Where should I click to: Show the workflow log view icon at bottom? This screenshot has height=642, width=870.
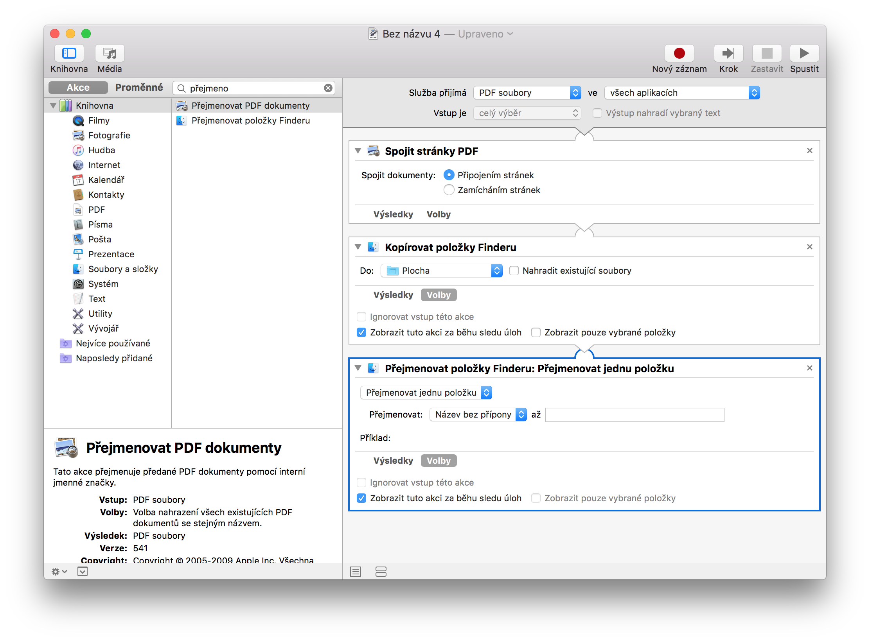click(x=356, y=572)
